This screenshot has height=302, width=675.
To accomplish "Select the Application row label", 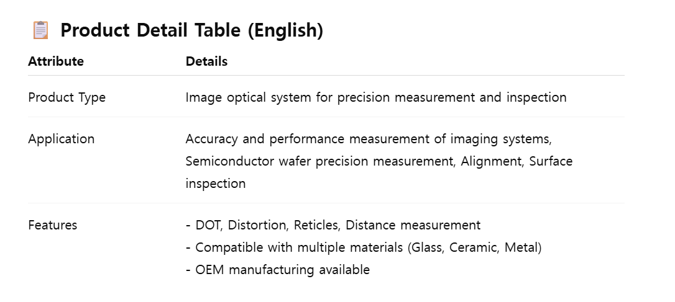I will (x=61, y=139).
